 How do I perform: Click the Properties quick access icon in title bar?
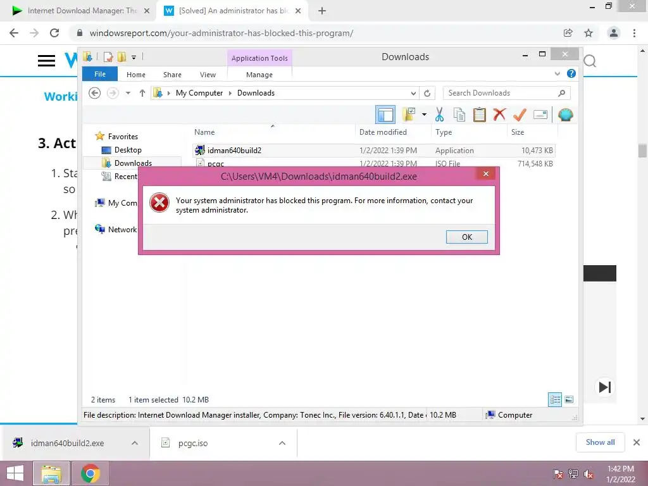pos(108,56)
